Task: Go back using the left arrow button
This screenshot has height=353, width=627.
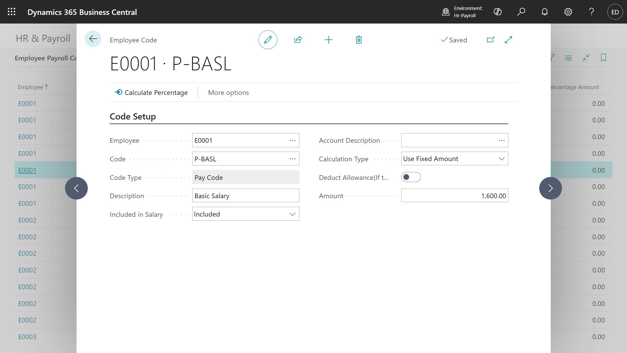Action: point(93,39)
